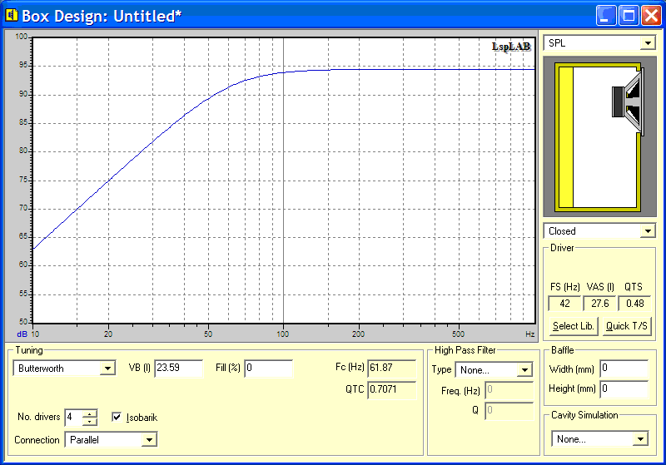
Task: Click the Baffle Width (mm) field
Action: coord(624,369)
